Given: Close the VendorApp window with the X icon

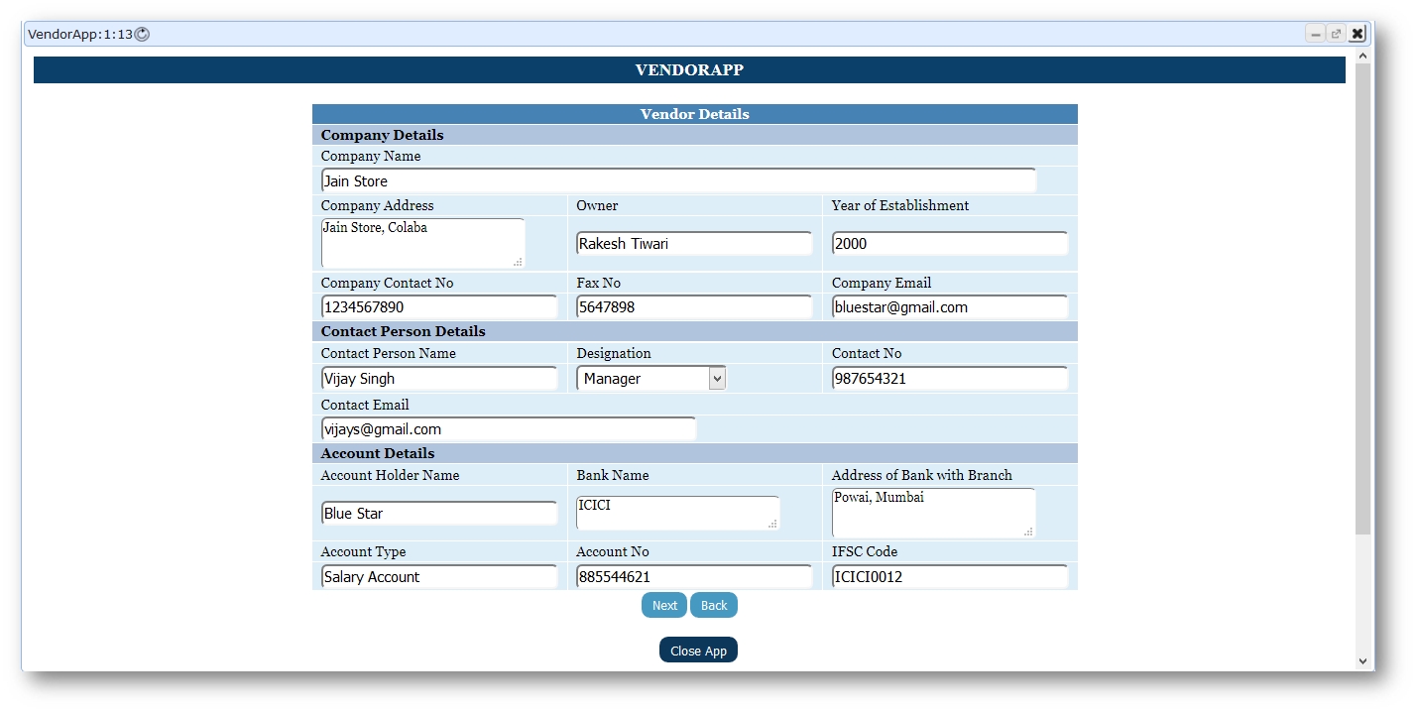Looking at the screenshot, I should pos(1357,35).
